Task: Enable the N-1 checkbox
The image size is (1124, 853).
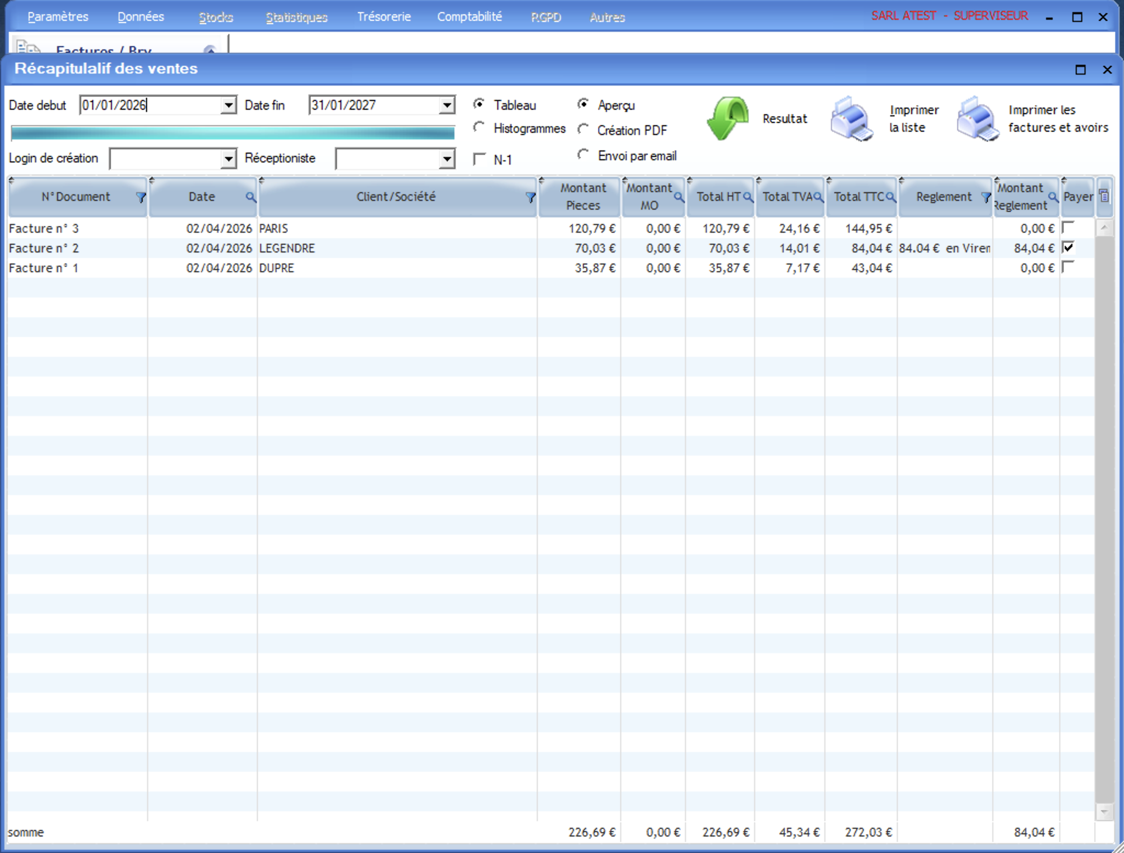Action: point(480,159)
